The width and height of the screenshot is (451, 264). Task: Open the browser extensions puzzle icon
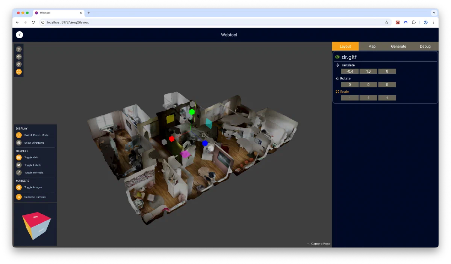click(x=414, y=22)
